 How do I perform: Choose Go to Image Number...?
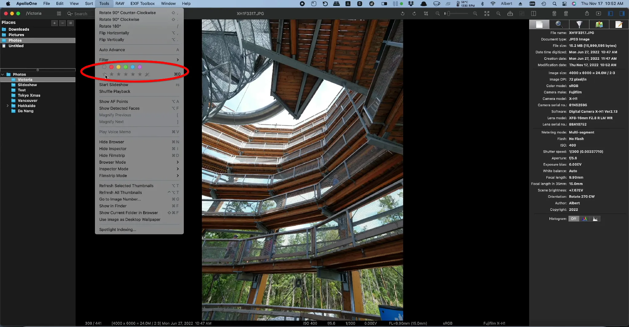pos(139,199)
